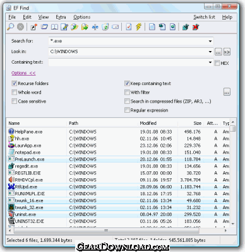Click the UNINST32.EXE trash icon
Viewport: 245px width, 252px height.
(11, 221)
